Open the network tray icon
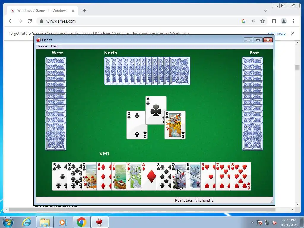This screenshot has width=304, height=228. tap(267, 222)
